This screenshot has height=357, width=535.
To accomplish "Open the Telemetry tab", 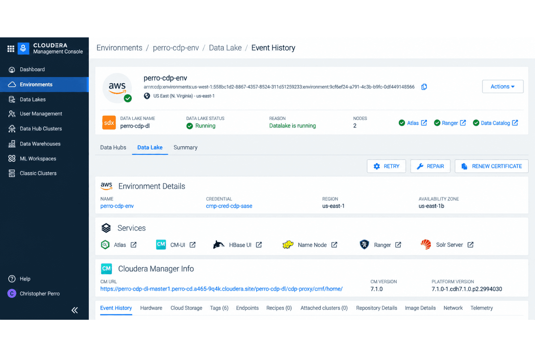I will [x=482, y=308].
